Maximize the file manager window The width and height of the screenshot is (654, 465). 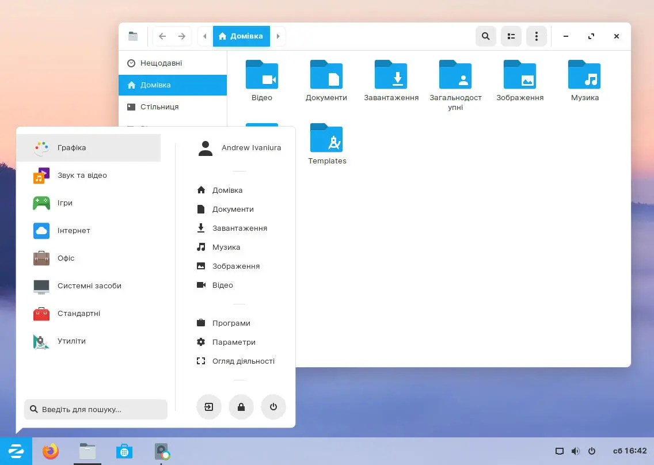tap(591, 36)
